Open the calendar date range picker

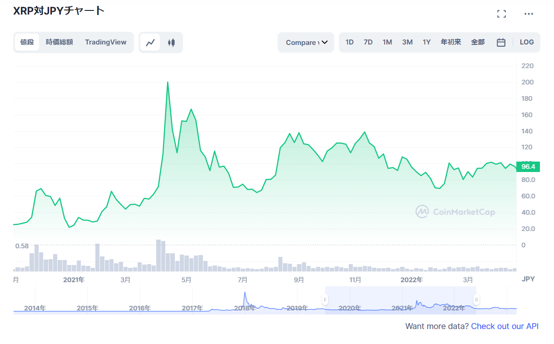pos(501,42)
